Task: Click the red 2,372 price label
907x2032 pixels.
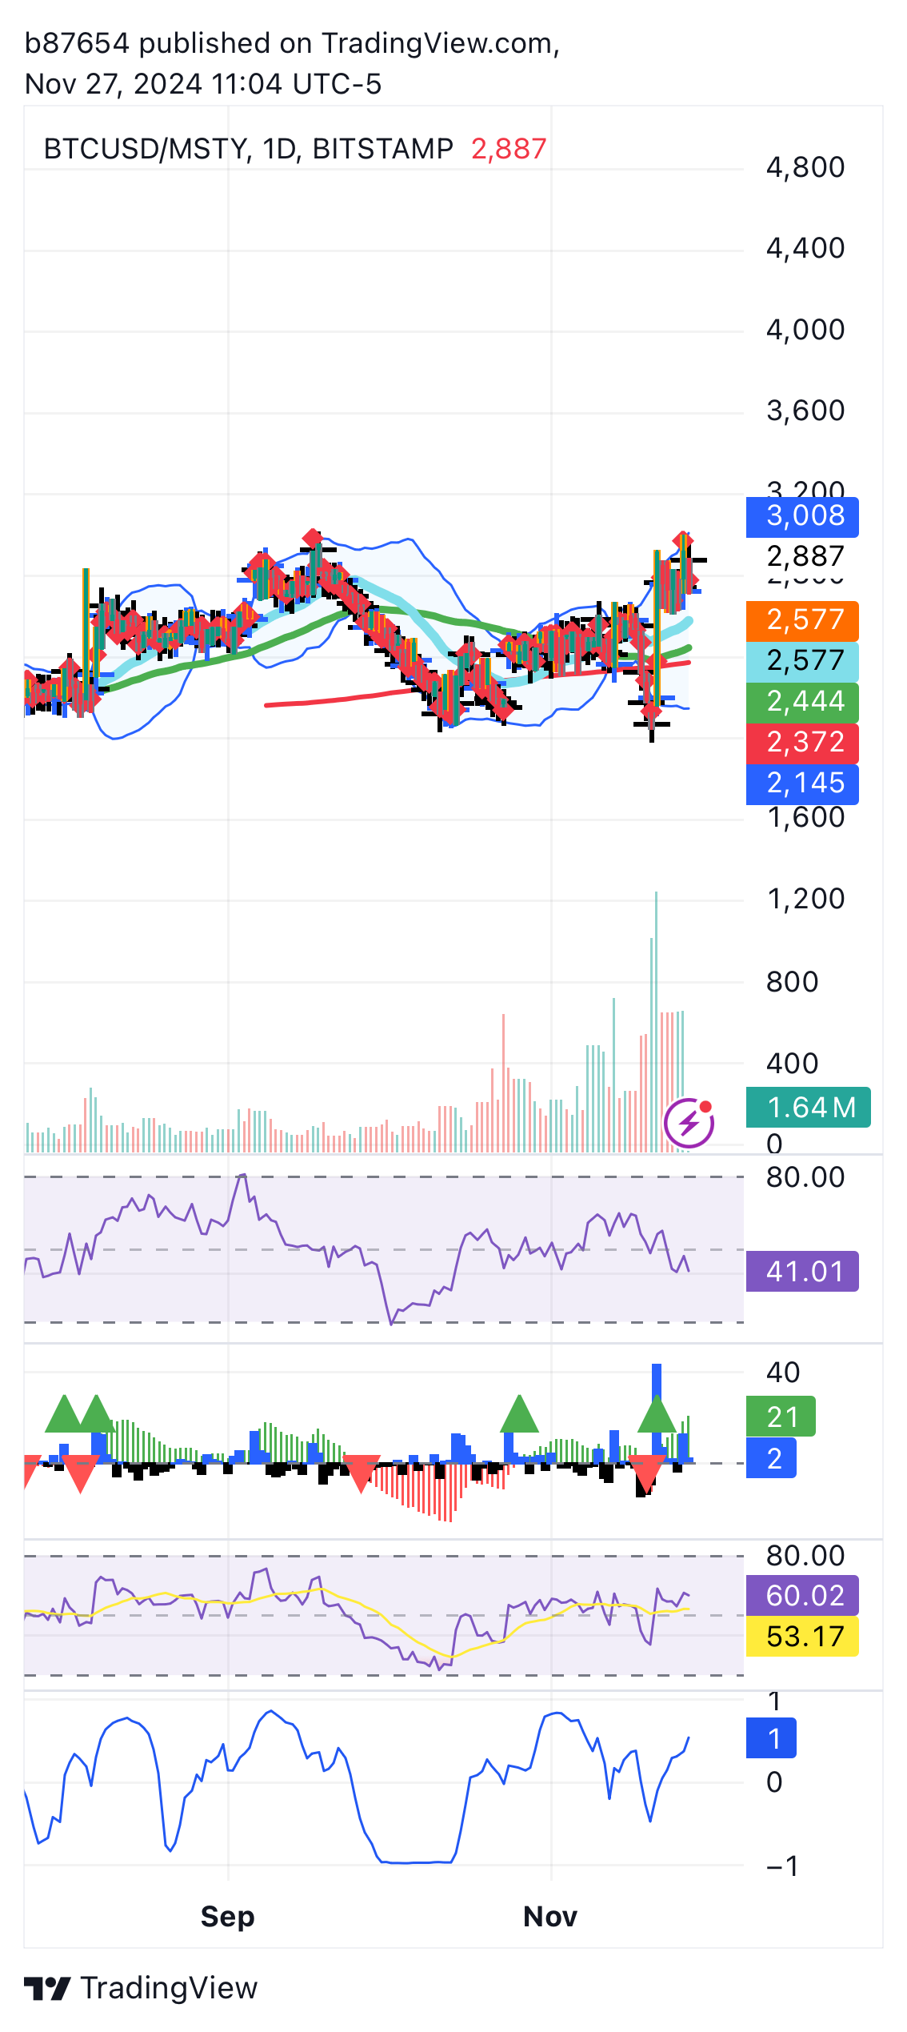Action: click(802, 743)
